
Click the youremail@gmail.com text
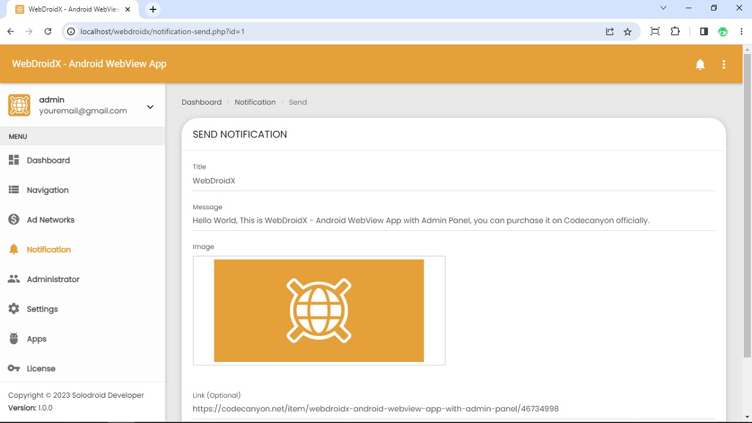83,111
